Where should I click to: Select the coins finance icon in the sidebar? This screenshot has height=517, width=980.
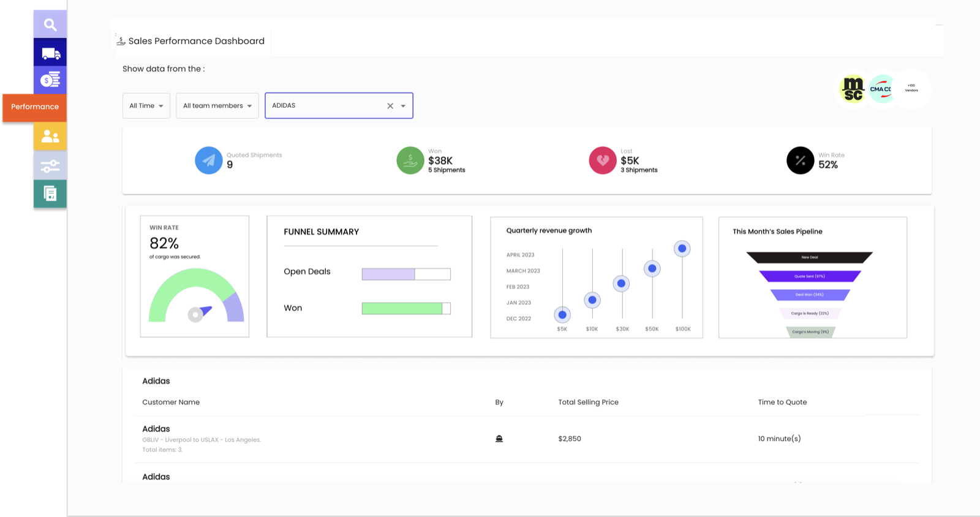point(50,80)
